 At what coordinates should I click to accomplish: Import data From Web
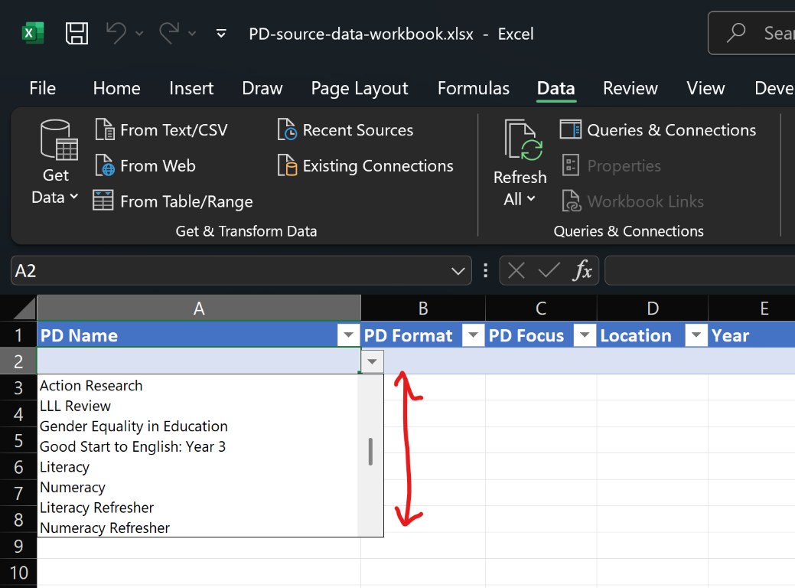tap(145, 166)
